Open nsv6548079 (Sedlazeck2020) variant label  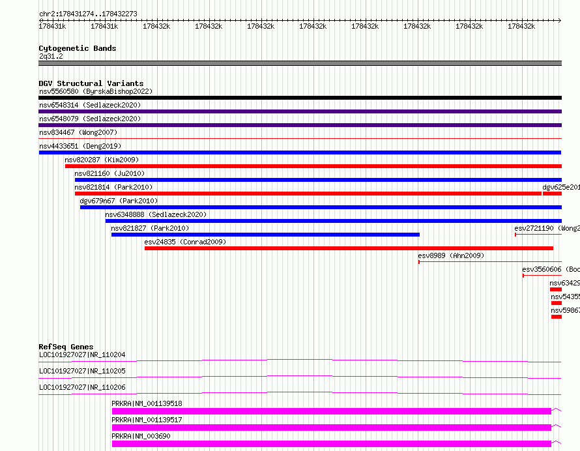[x=90, y=119]
